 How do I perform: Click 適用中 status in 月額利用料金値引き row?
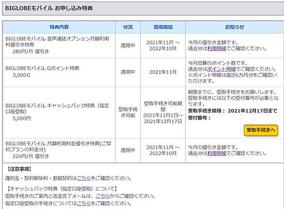(x=128, y=150)
